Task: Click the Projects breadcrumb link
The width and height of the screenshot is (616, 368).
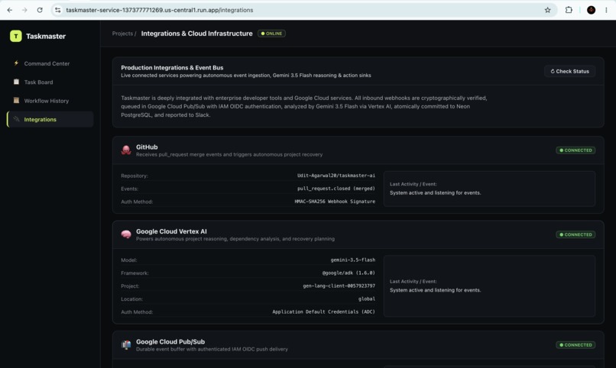Action: click(x=122, y=34)
